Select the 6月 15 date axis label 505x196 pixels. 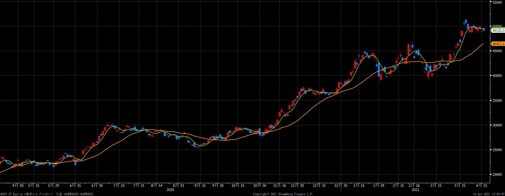pyautogui.click(x=75, y=186)
